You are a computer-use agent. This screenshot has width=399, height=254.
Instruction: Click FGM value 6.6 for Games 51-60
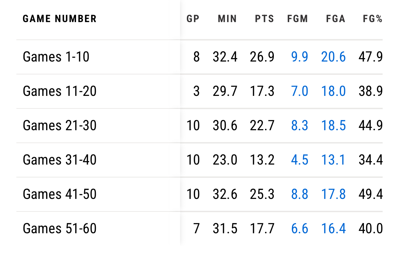pyautogui.click(x=300, y=228)
